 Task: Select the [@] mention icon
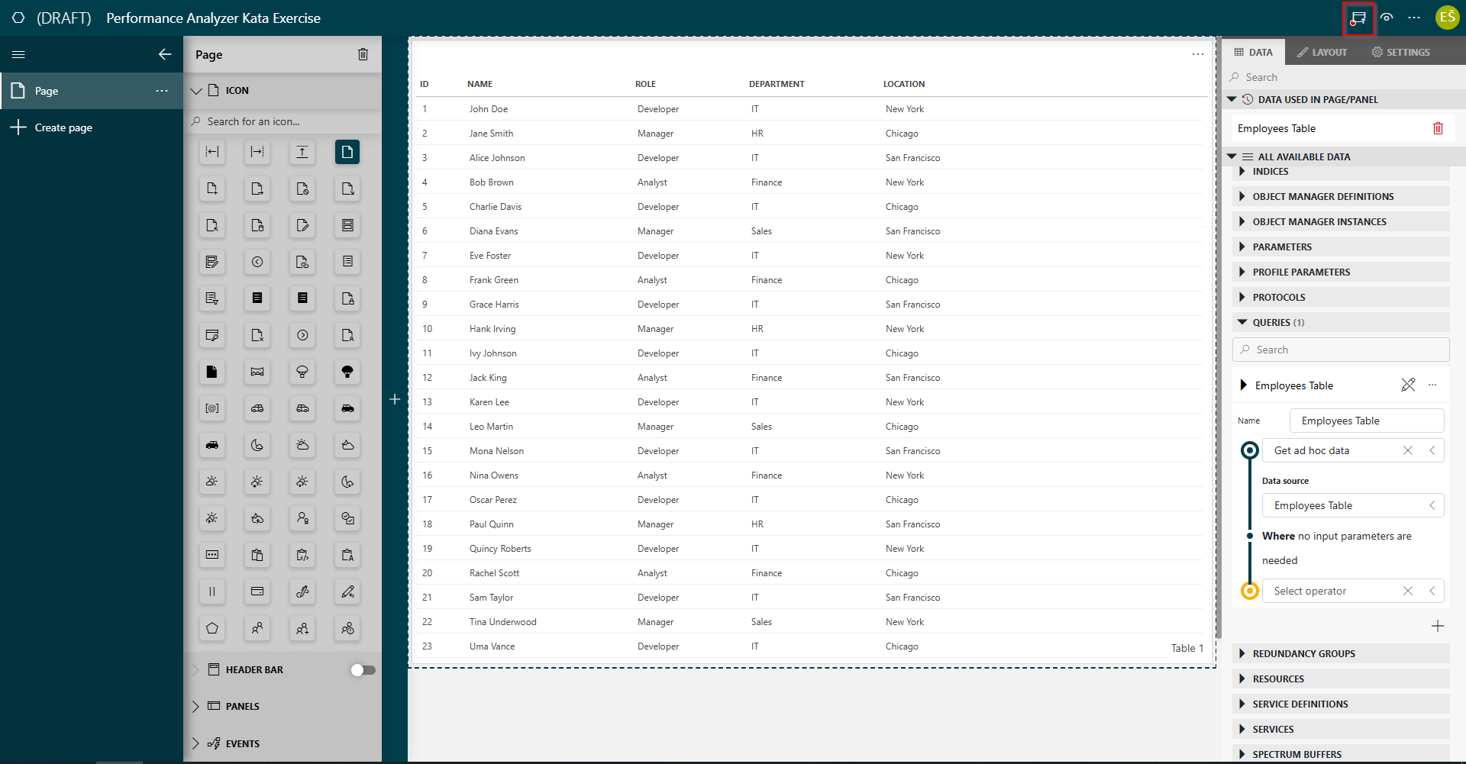[212, 408]
